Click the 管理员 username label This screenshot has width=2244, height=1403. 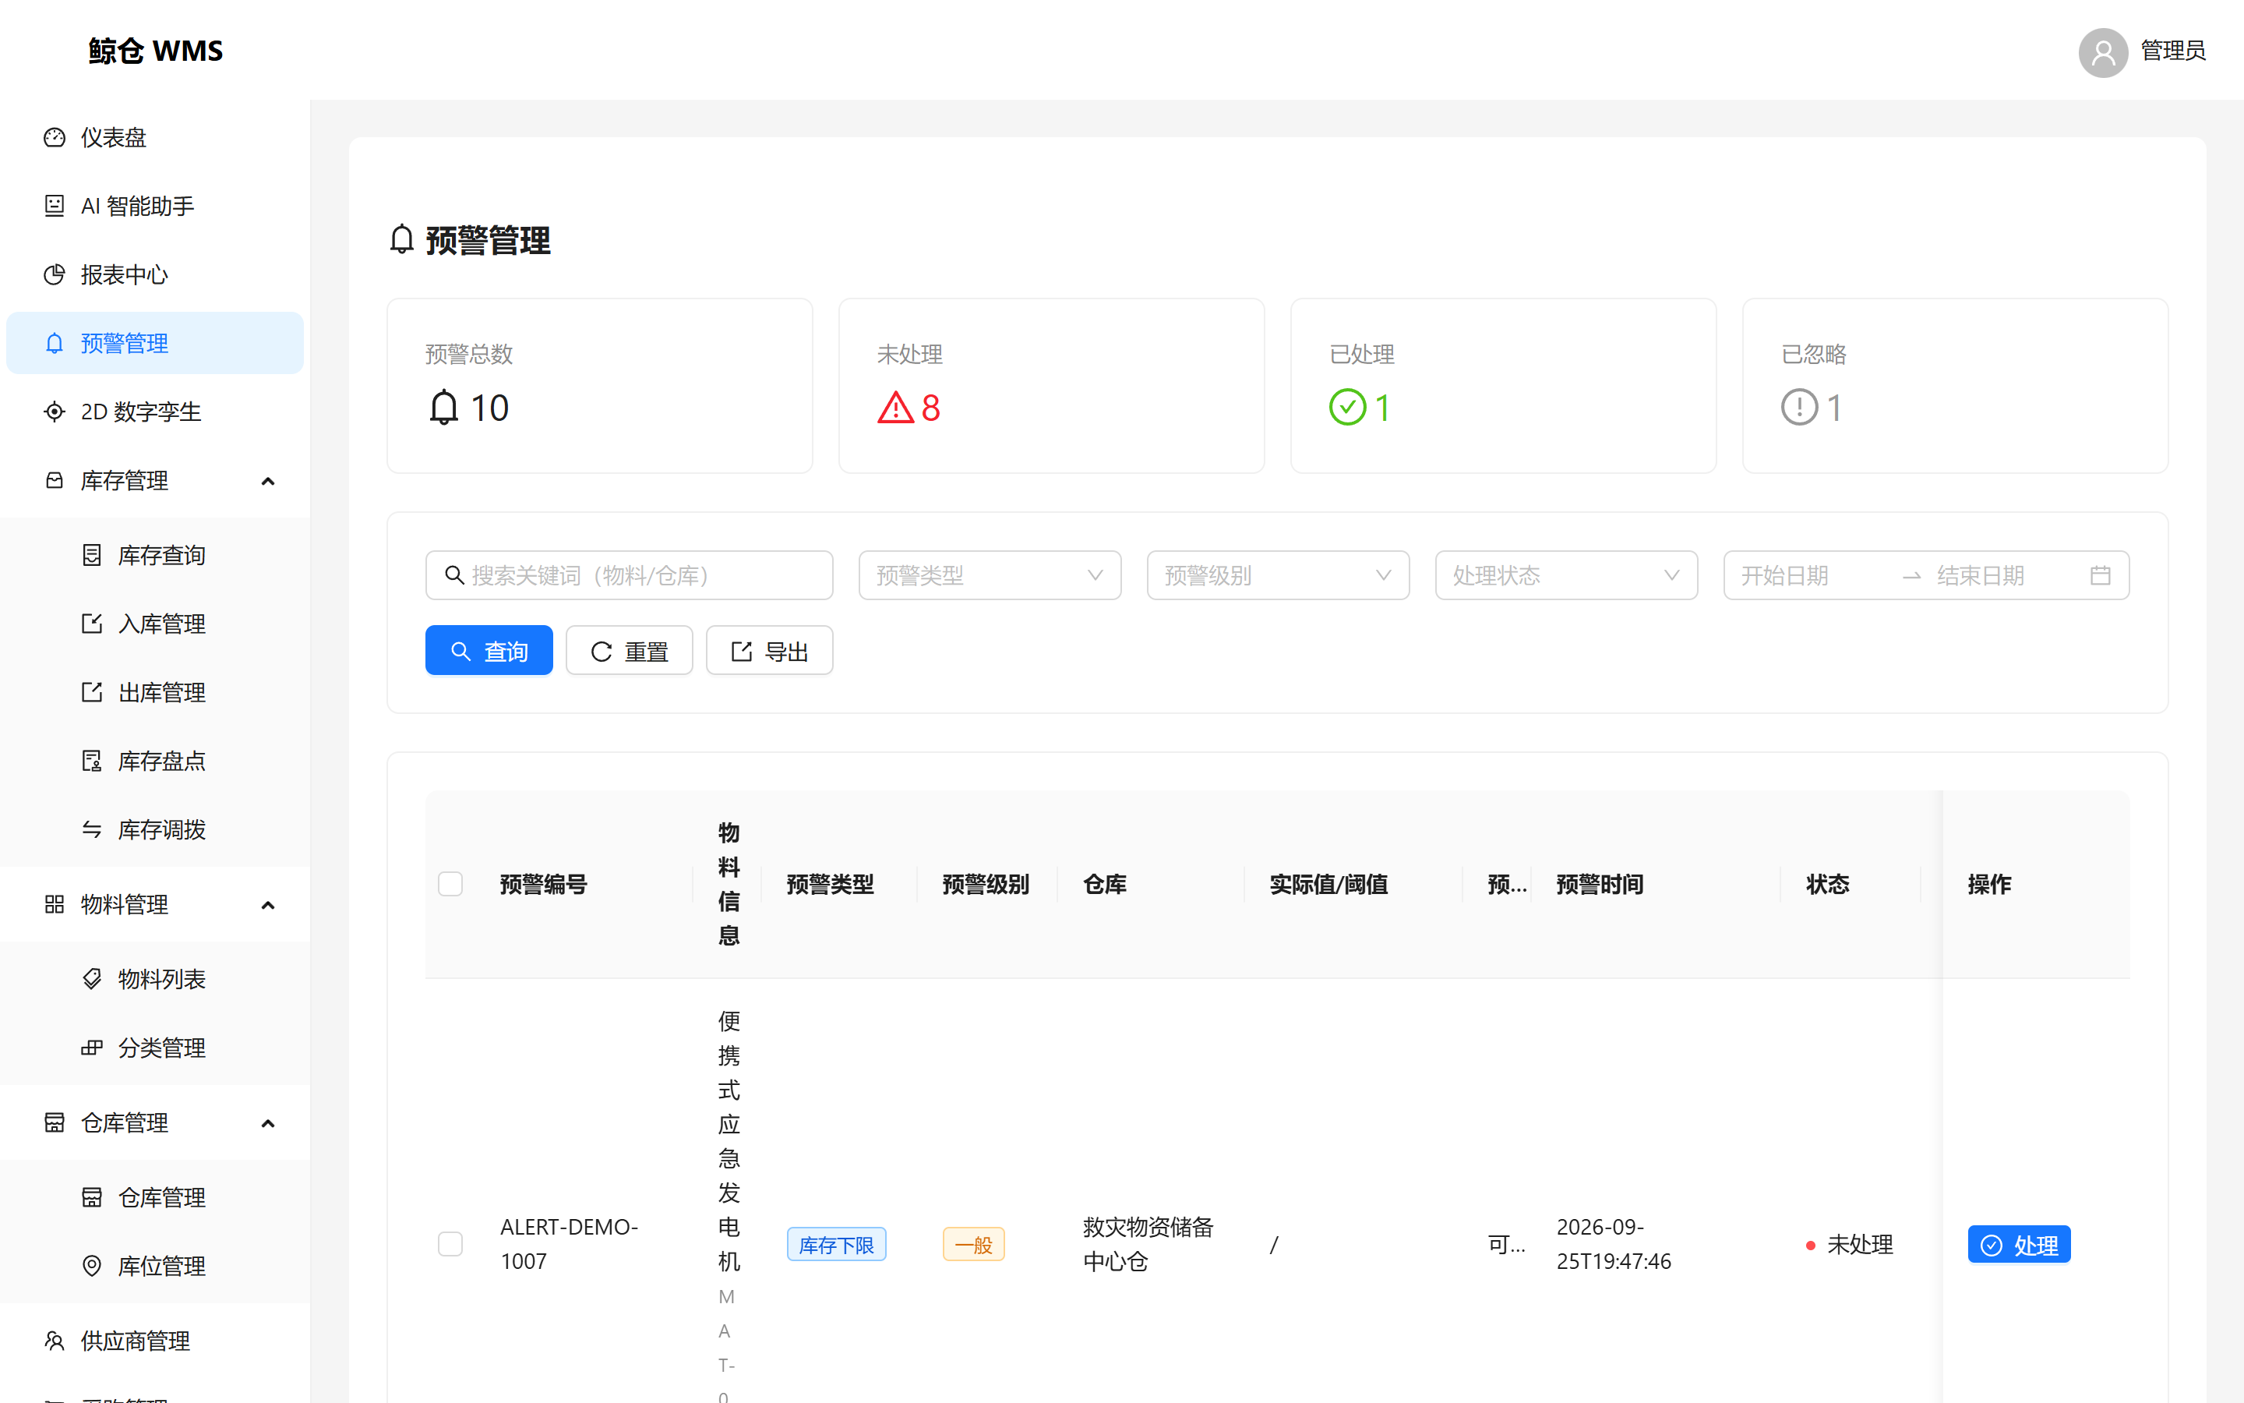tap(2172, 51)
